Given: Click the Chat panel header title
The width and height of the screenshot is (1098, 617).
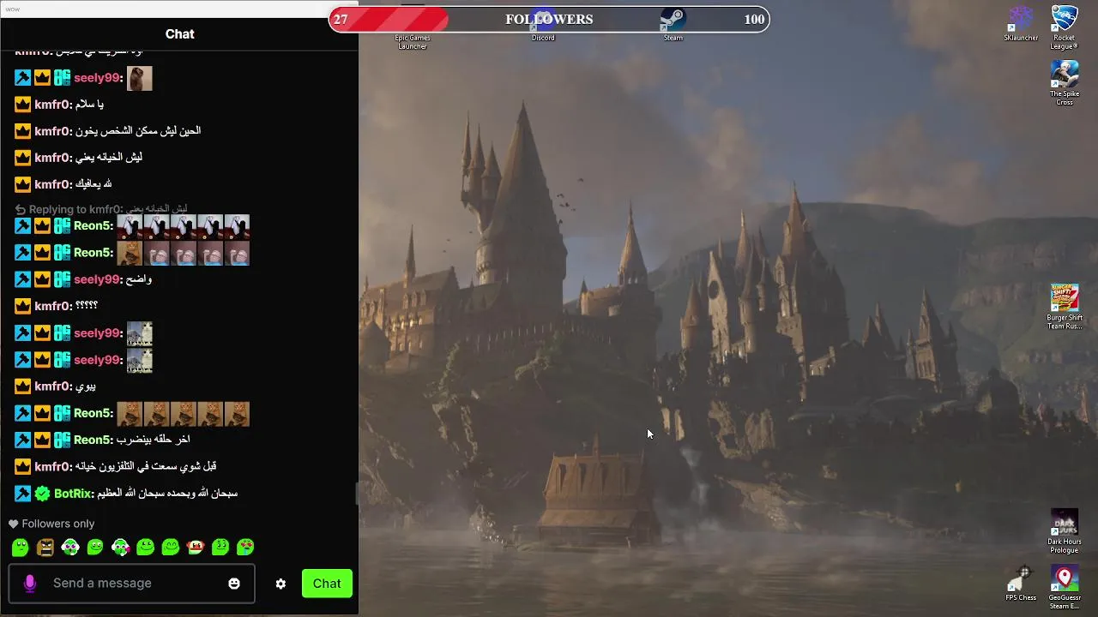Looking at the screenshot, I should [x=179, y=34].
